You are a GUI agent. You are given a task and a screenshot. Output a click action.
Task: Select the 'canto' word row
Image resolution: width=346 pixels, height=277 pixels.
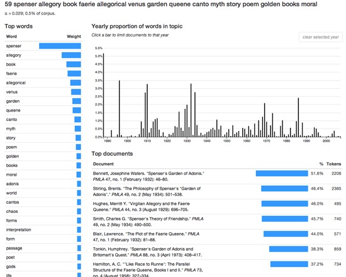pos(43,120)
